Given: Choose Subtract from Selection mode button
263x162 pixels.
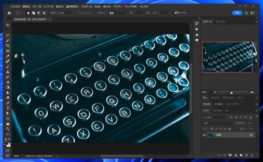Looking at the screenshot, I should point(39,13).
